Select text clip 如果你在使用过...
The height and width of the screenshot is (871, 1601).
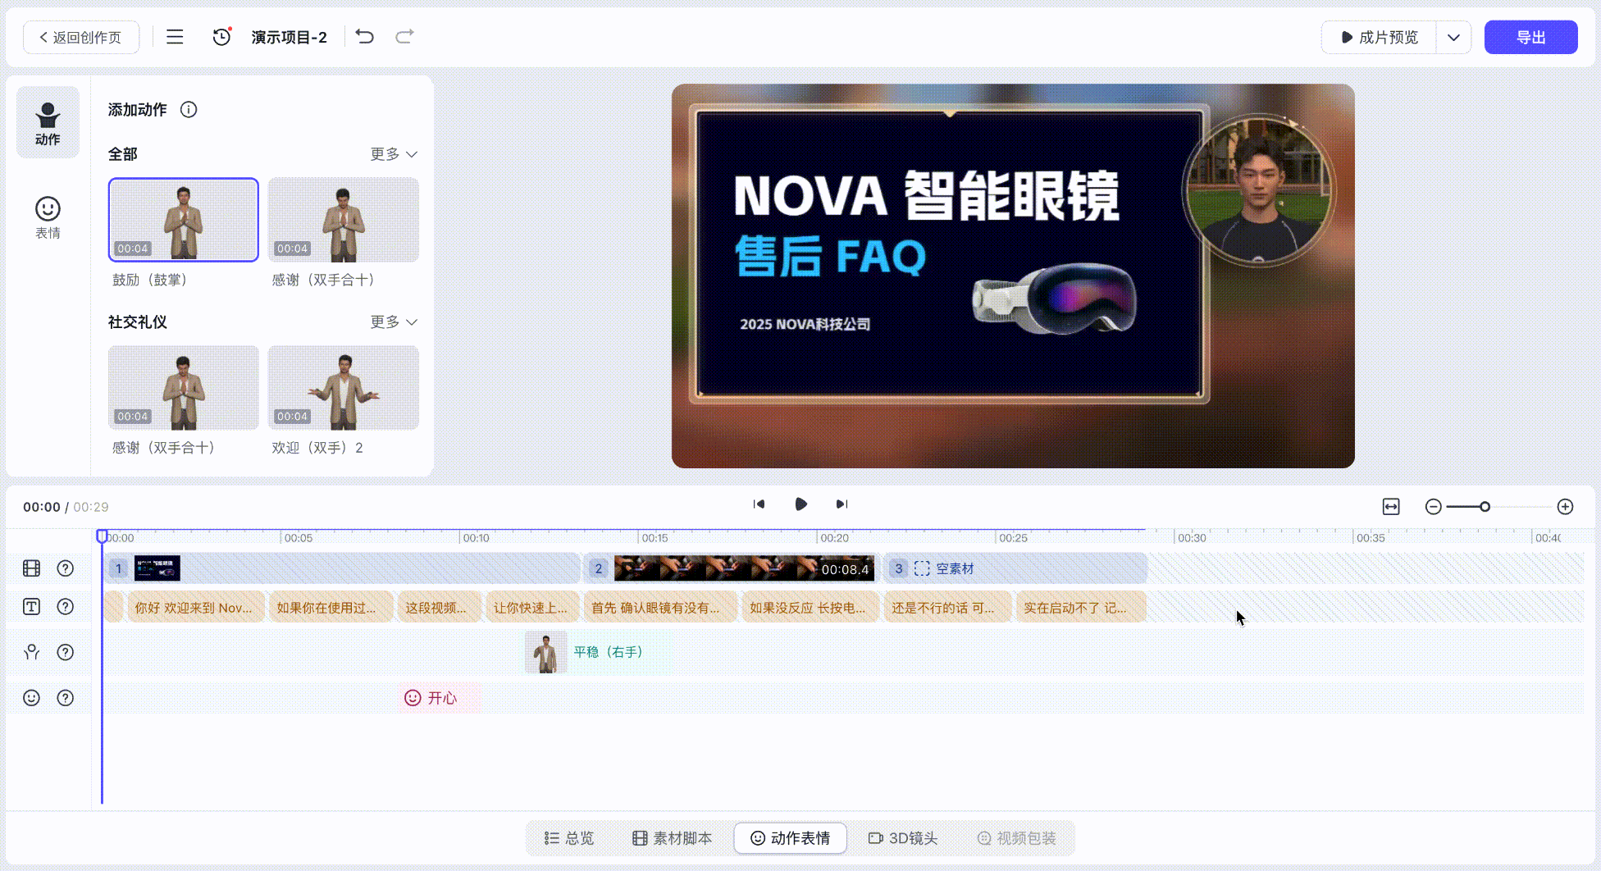click(331, 608)
